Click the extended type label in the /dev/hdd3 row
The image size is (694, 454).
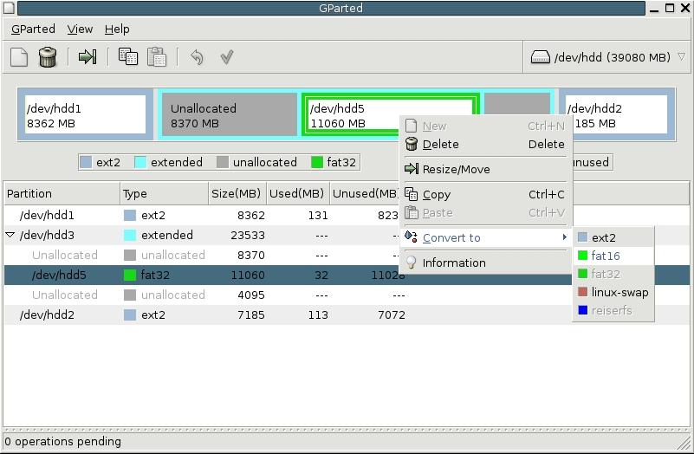coord(167,235)
